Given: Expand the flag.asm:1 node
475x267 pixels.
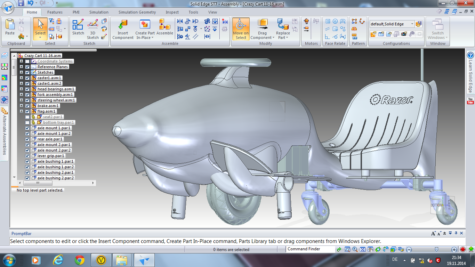Looking at the screenshot, I should (21, 111).
